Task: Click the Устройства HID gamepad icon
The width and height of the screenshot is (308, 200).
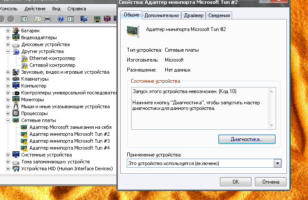Action: click(x=16, y=169)
